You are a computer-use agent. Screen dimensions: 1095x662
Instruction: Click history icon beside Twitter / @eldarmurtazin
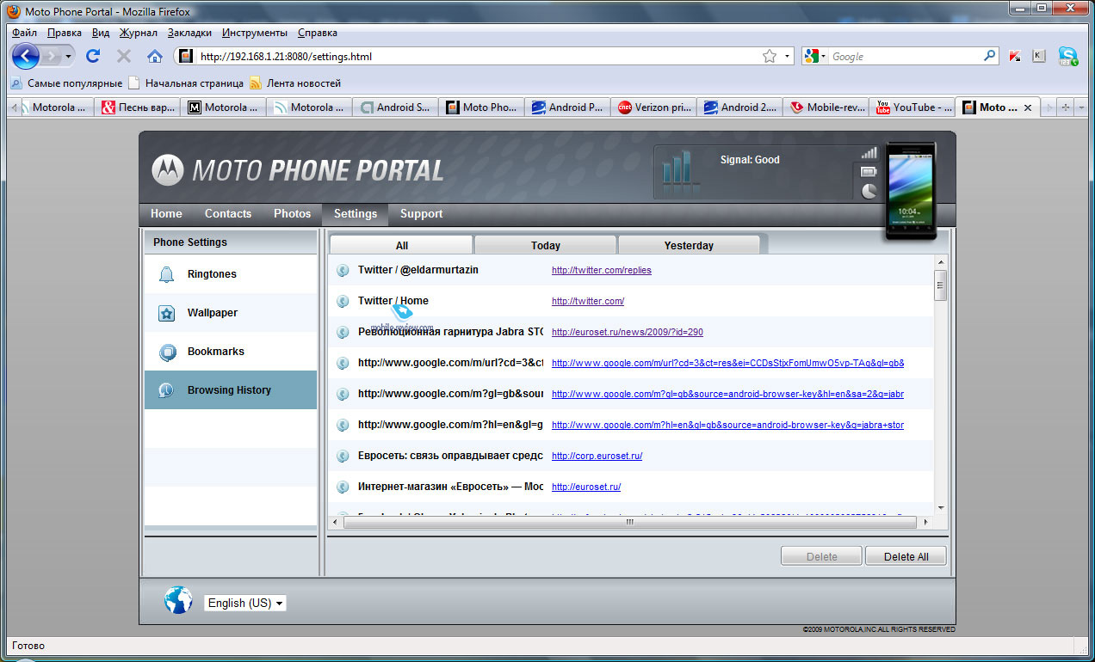click(342, 270)
